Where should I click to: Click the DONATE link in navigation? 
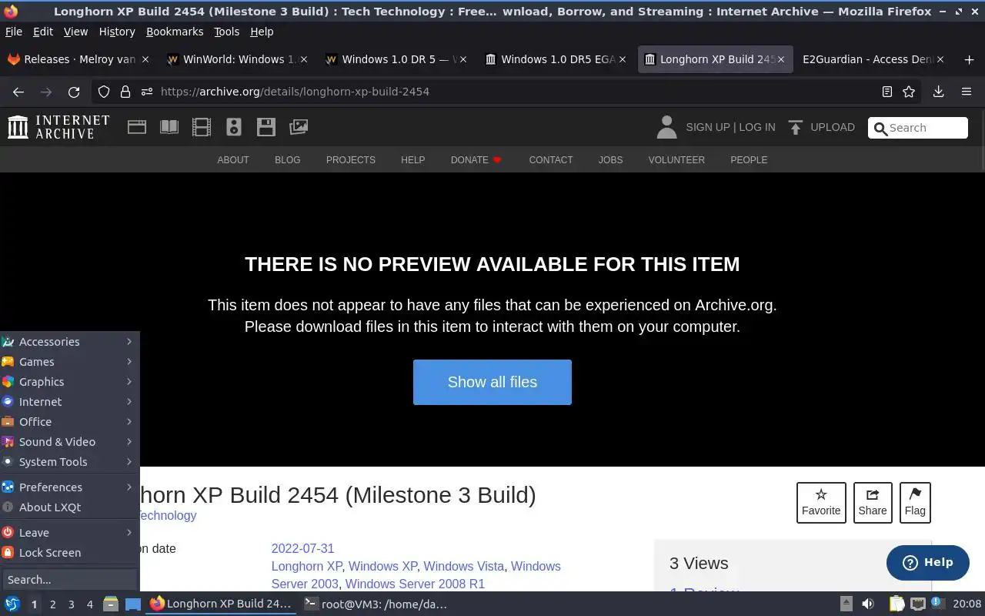476,160
